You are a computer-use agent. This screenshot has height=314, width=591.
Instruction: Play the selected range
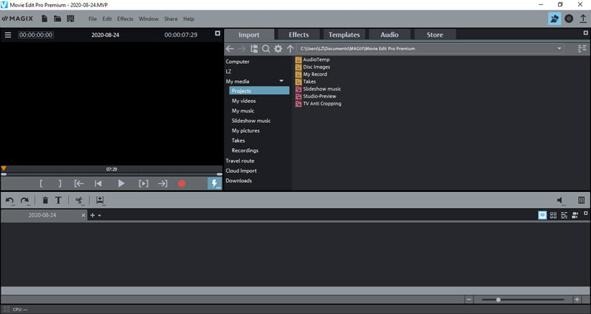click(143, 184)
